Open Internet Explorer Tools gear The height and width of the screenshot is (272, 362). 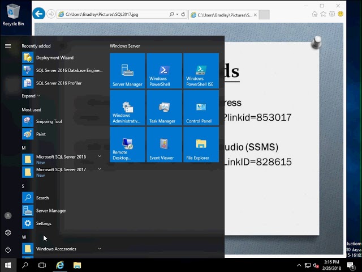click(332, 14)
